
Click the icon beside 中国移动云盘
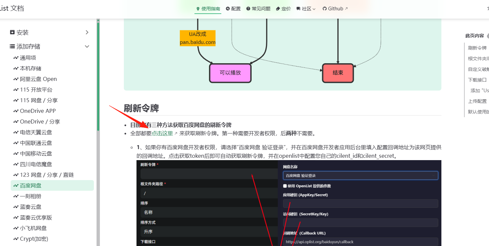point(16,154)
